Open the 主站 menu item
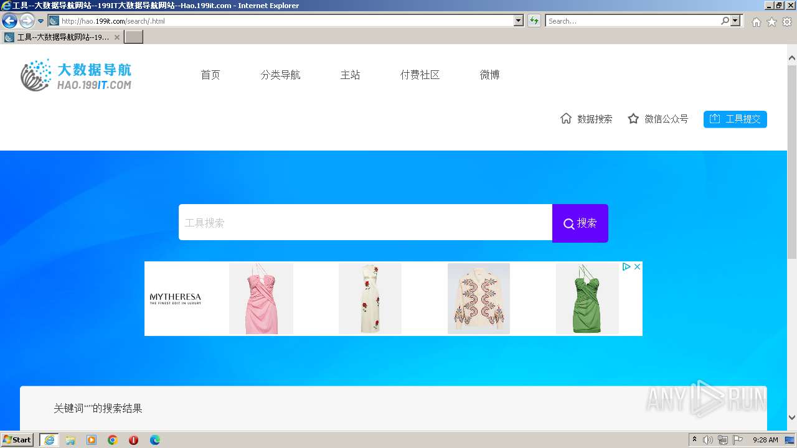This screenshot has width=797, height=448. pyautogui.click(x=350, y=75)
